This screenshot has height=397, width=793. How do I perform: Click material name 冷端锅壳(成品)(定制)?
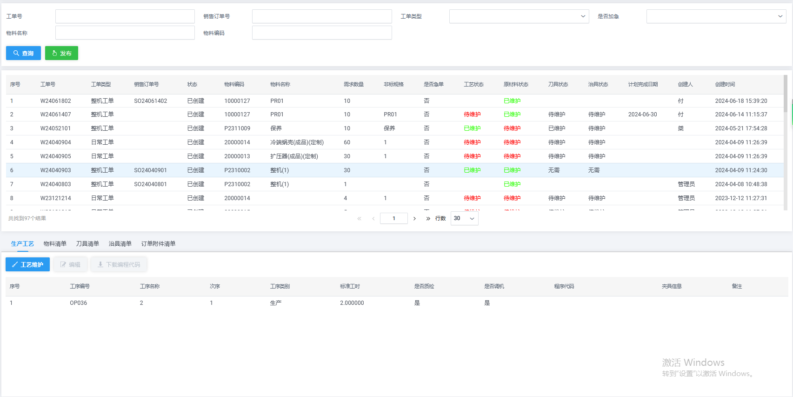click(297, 142)
